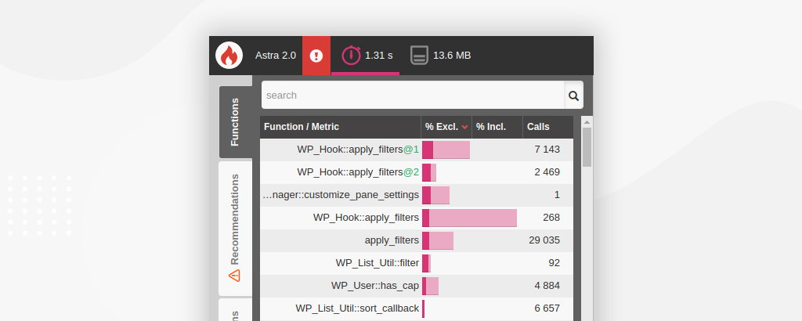The width and height of the screenshot is (802, 321).
Task: Click the 4 884 calls value
Action: 547,286
